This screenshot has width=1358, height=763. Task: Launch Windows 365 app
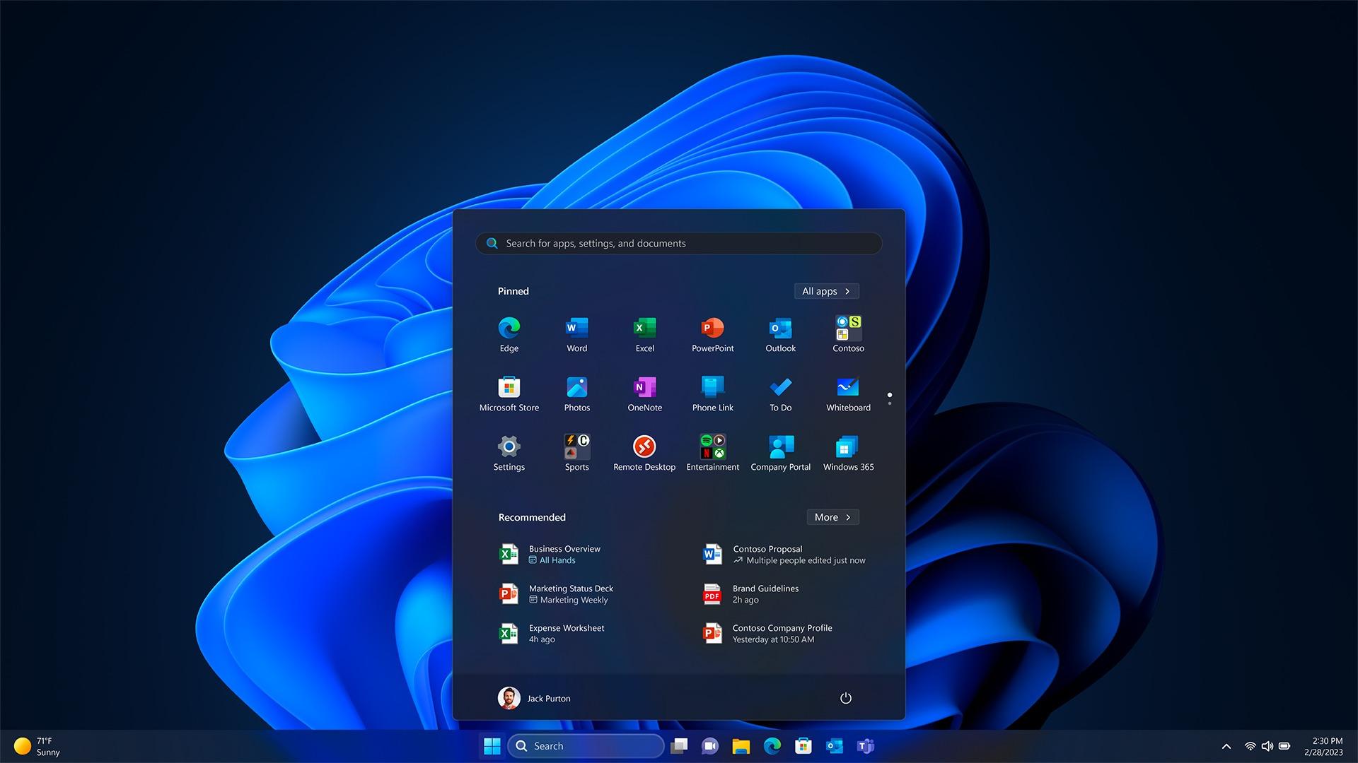847,446
